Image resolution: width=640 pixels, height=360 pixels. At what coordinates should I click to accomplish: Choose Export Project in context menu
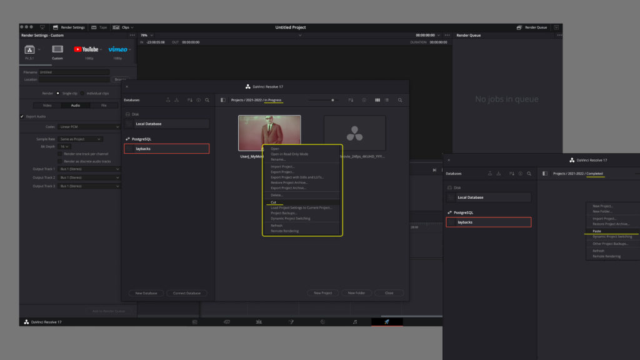[282, 172]
